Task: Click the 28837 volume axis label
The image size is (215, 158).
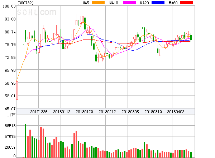Action: (x=10, y=147)
